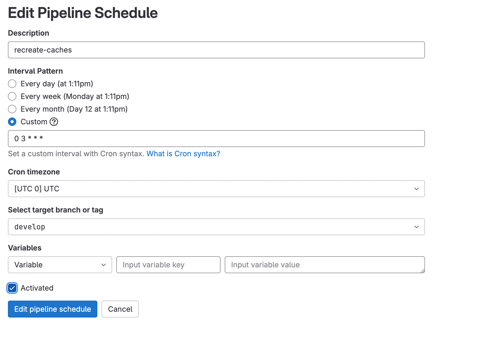This screenshot has width=488, height=341.
Task: Click the Cancel button
Action: click(120, 309)
